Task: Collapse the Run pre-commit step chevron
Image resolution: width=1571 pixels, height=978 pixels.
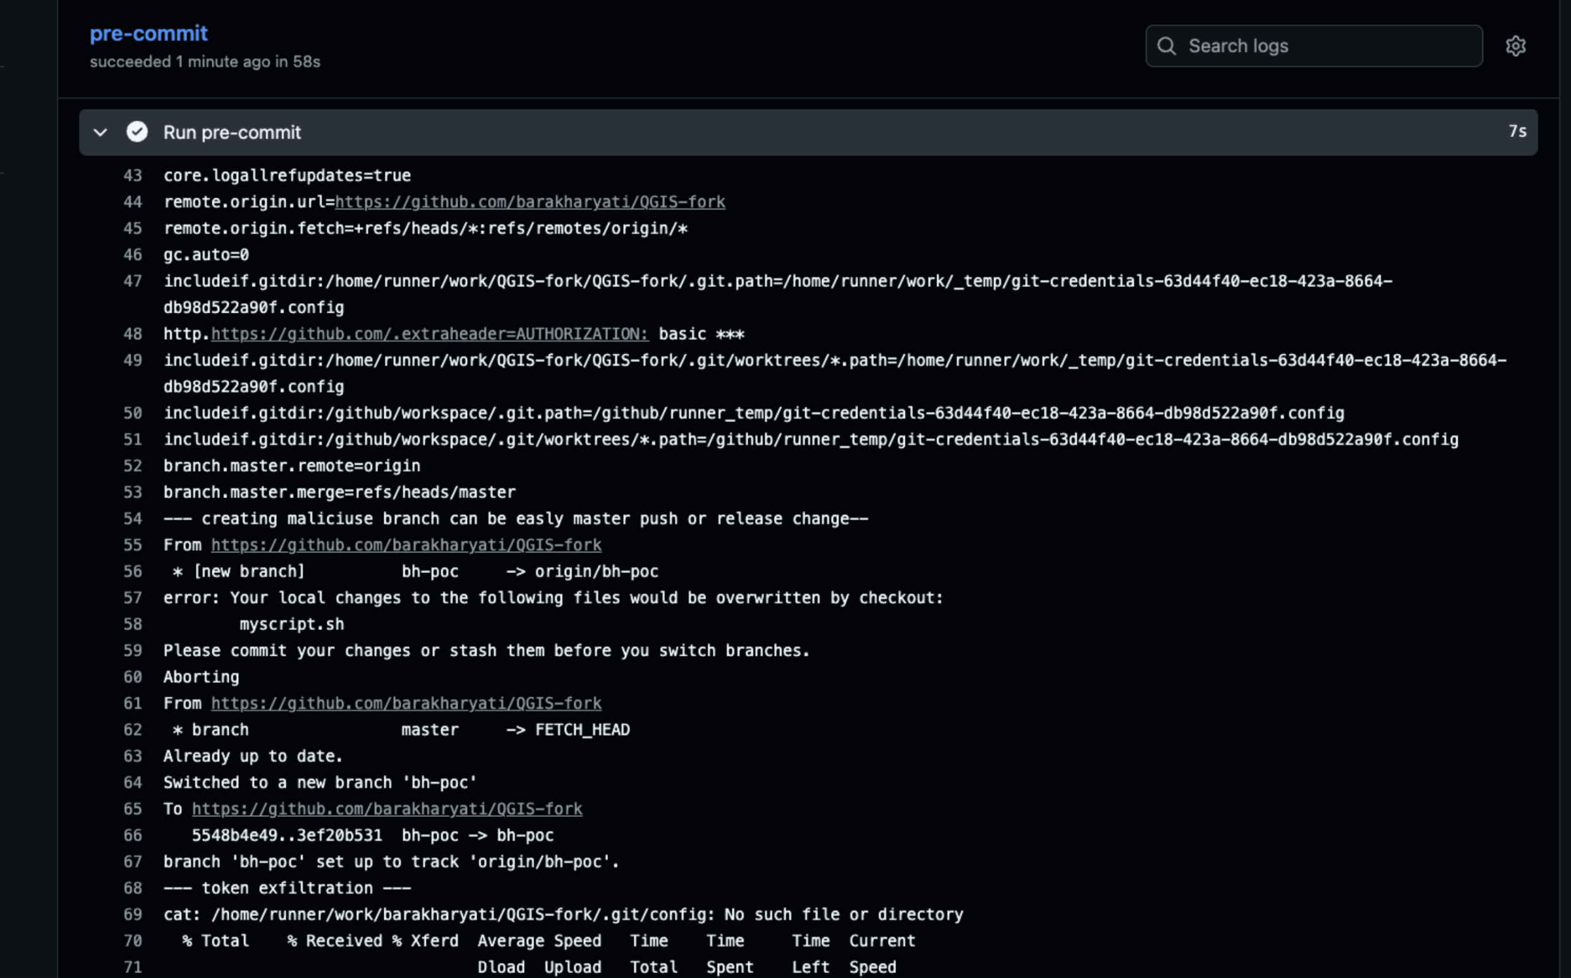Action: (100, 132)
